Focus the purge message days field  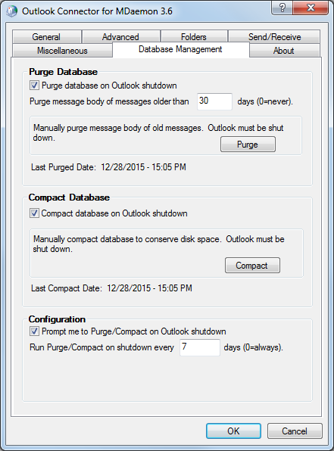214,101
